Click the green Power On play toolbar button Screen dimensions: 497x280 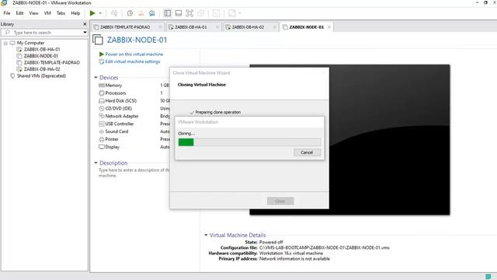click(92, 13)
